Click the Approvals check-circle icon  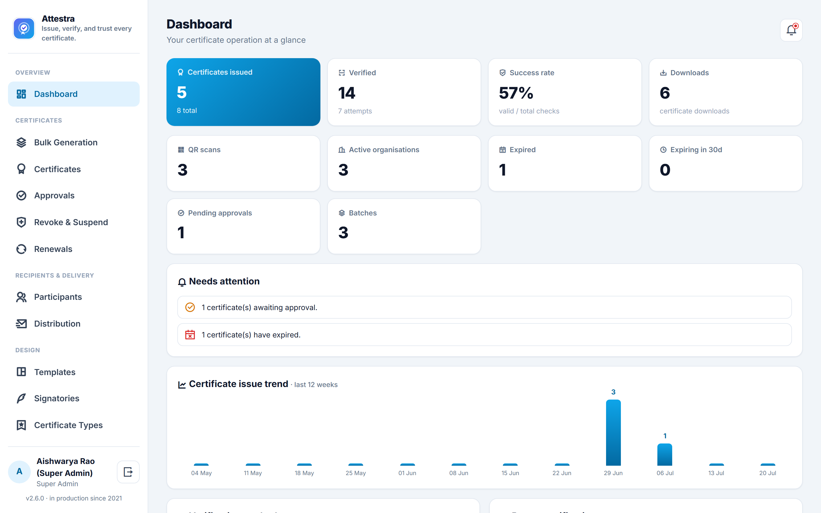coord(21,196)
